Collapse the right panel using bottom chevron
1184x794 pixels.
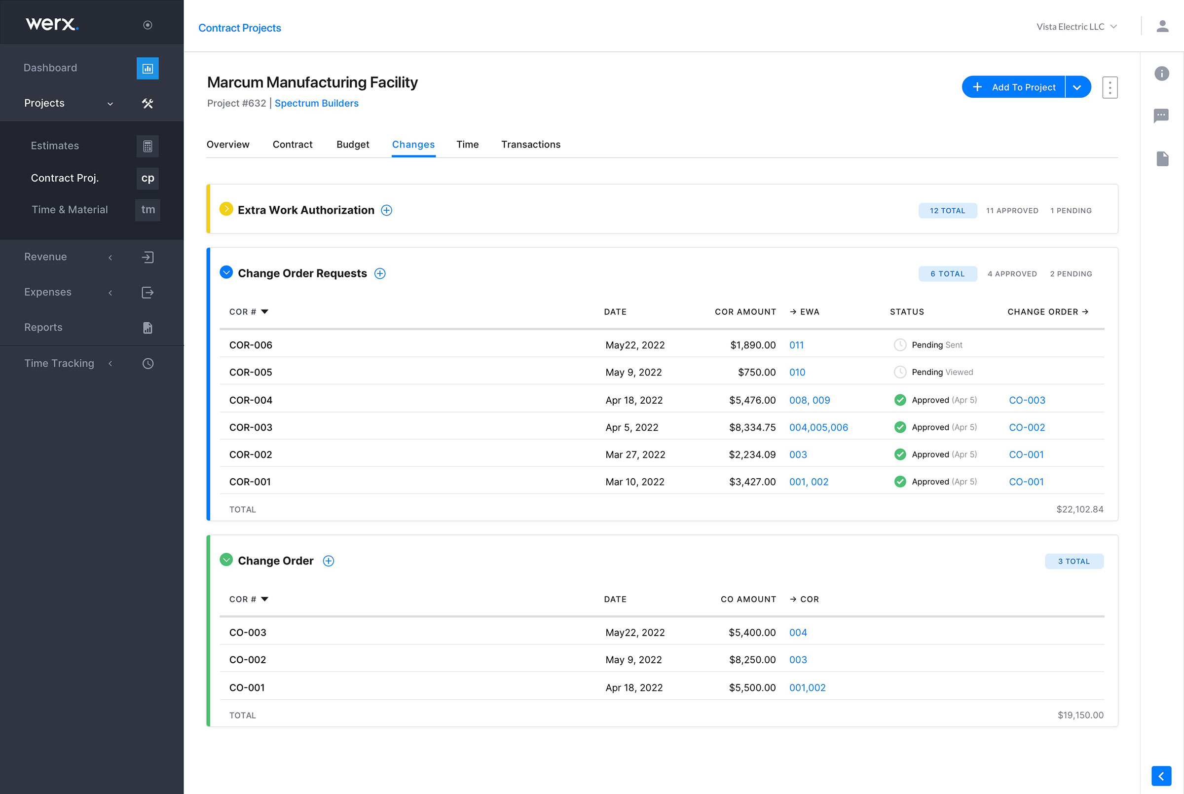1162,775
